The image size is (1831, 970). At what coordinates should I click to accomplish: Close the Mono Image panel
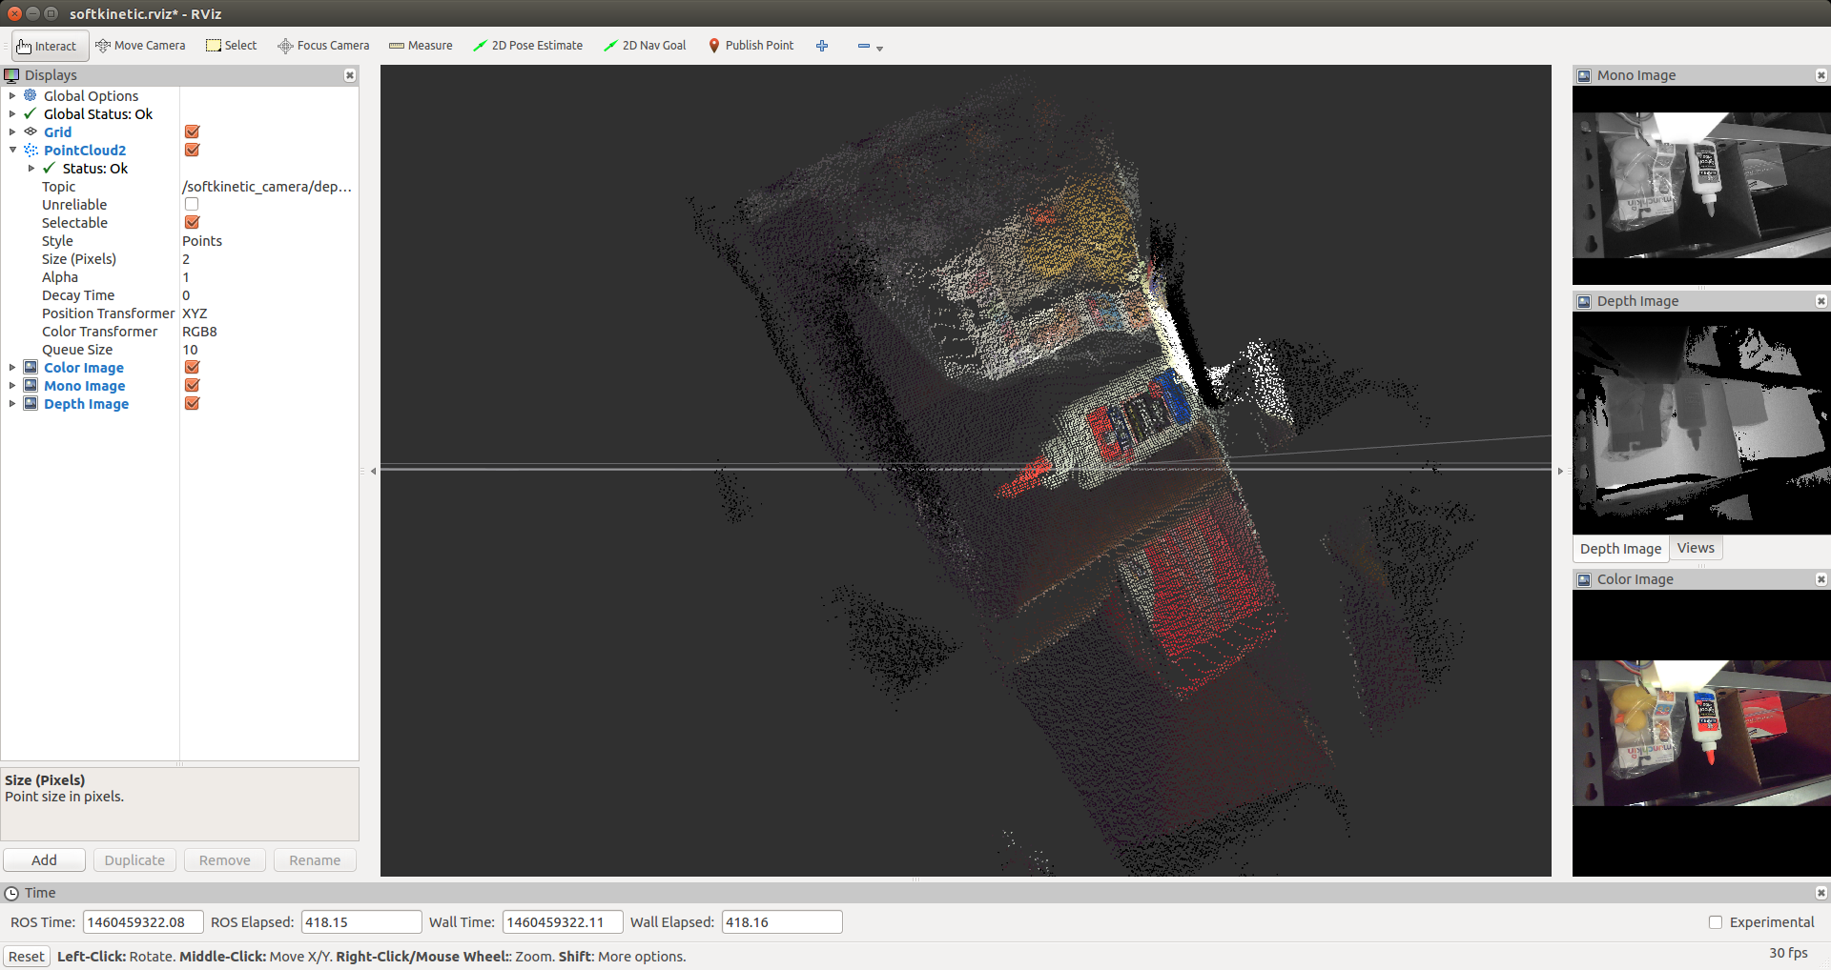(x=1821, y=75)
